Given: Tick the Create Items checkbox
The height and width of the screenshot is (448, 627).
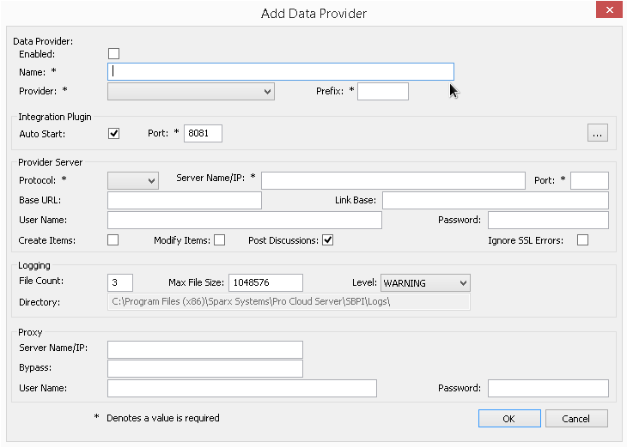Looking at the screenshot, I should point(113,240).
